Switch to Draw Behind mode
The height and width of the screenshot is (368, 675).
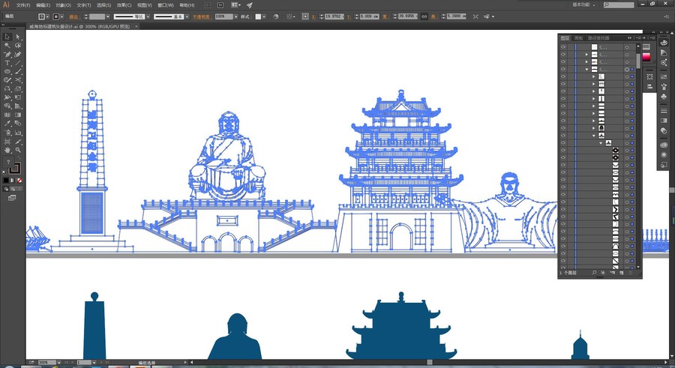tap(14, 189)
